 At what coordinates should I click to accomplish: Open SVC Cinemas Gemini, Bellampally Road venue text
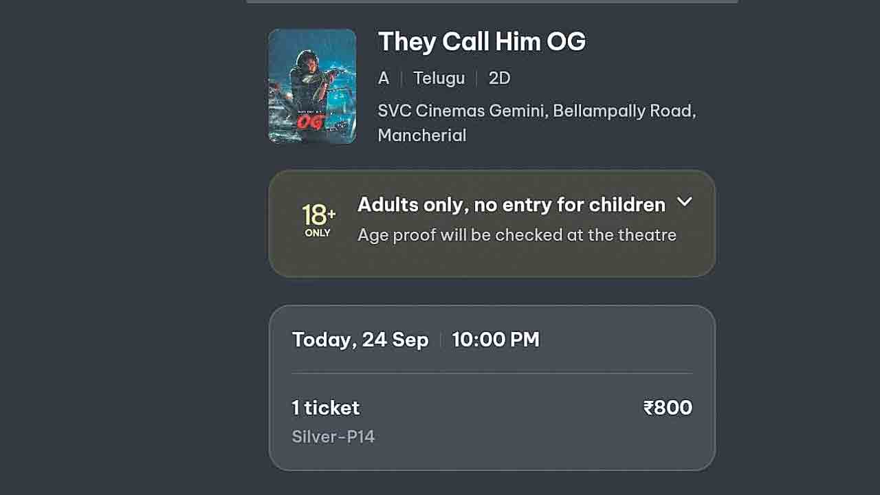coord(536,111)
